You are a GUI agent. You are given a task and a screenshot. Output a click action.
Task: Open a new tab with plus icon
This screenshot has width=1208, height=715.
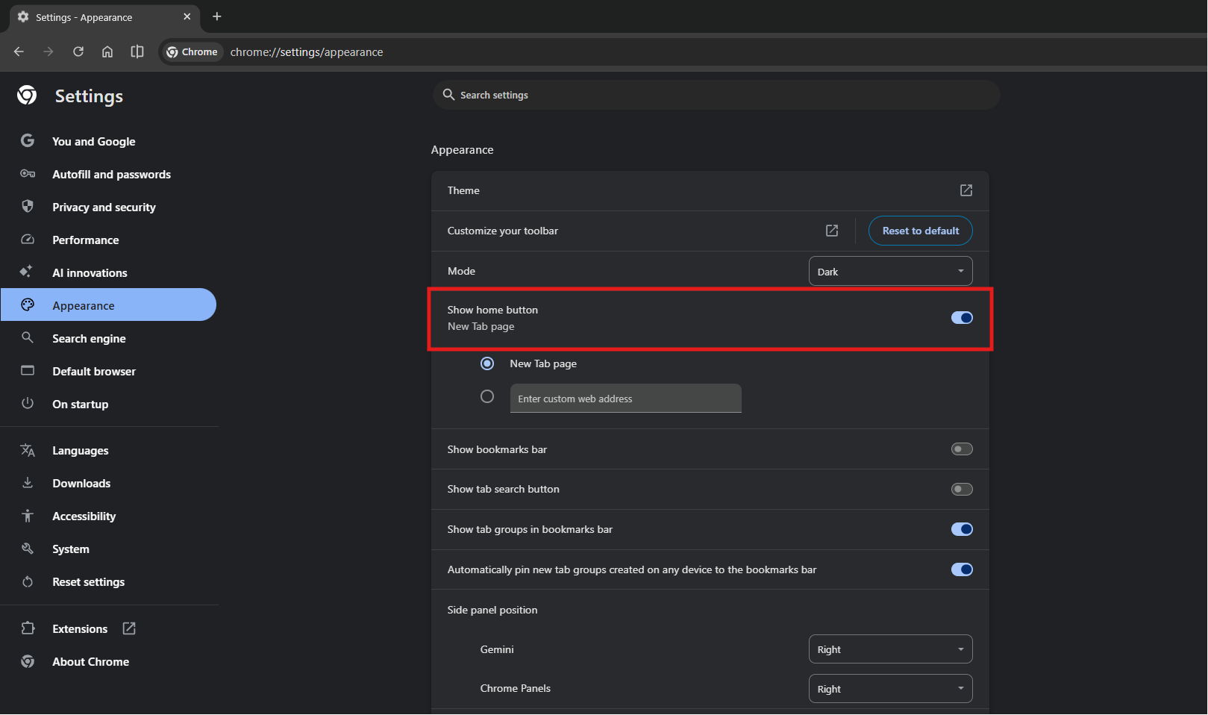[x=217, y=16]
